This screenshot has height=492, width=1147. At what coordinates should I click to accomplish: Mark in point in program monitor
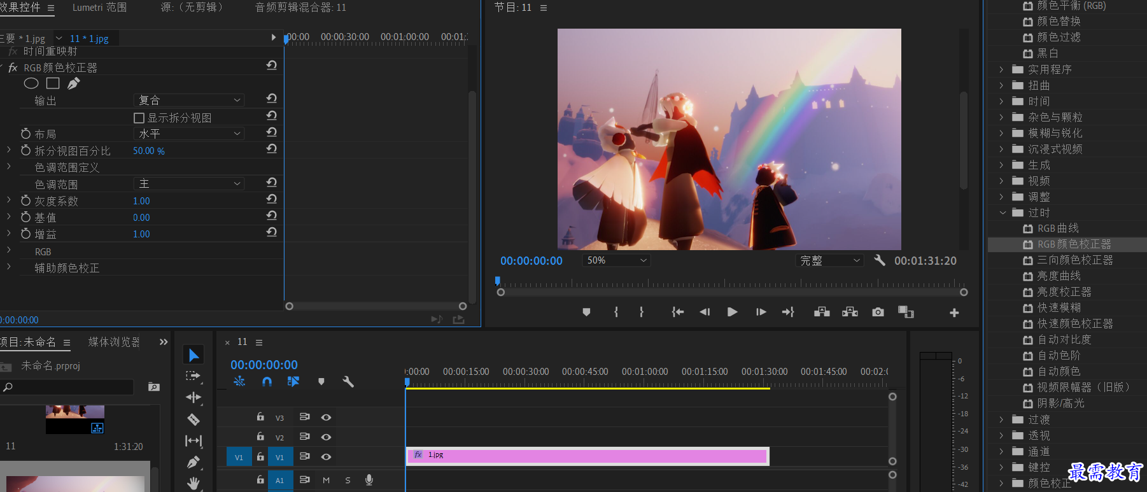[616, 312]
